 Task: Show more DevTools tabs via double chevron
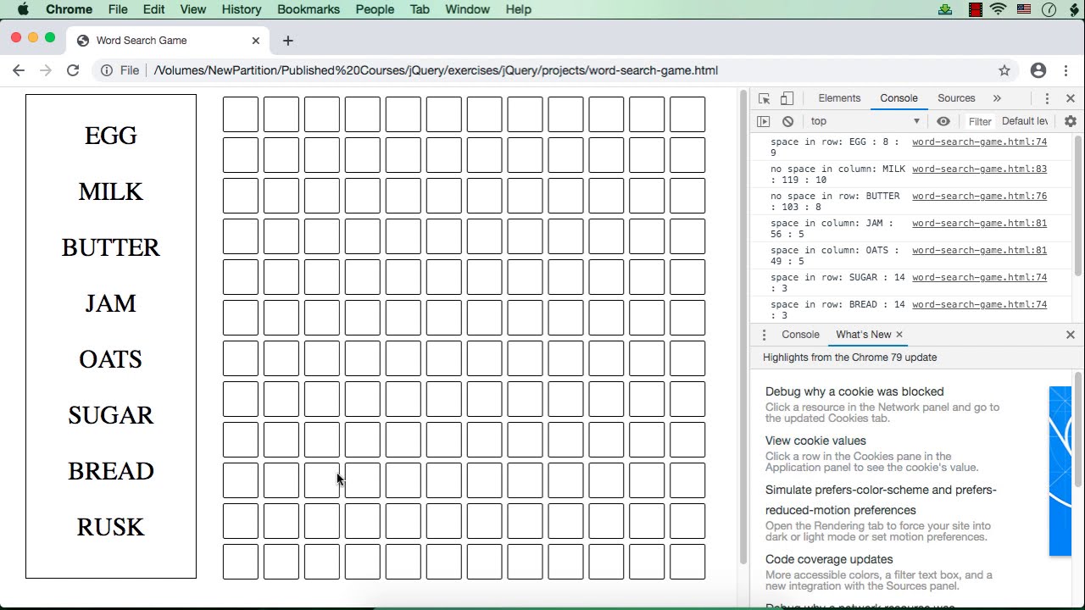(x=997, y=98)
